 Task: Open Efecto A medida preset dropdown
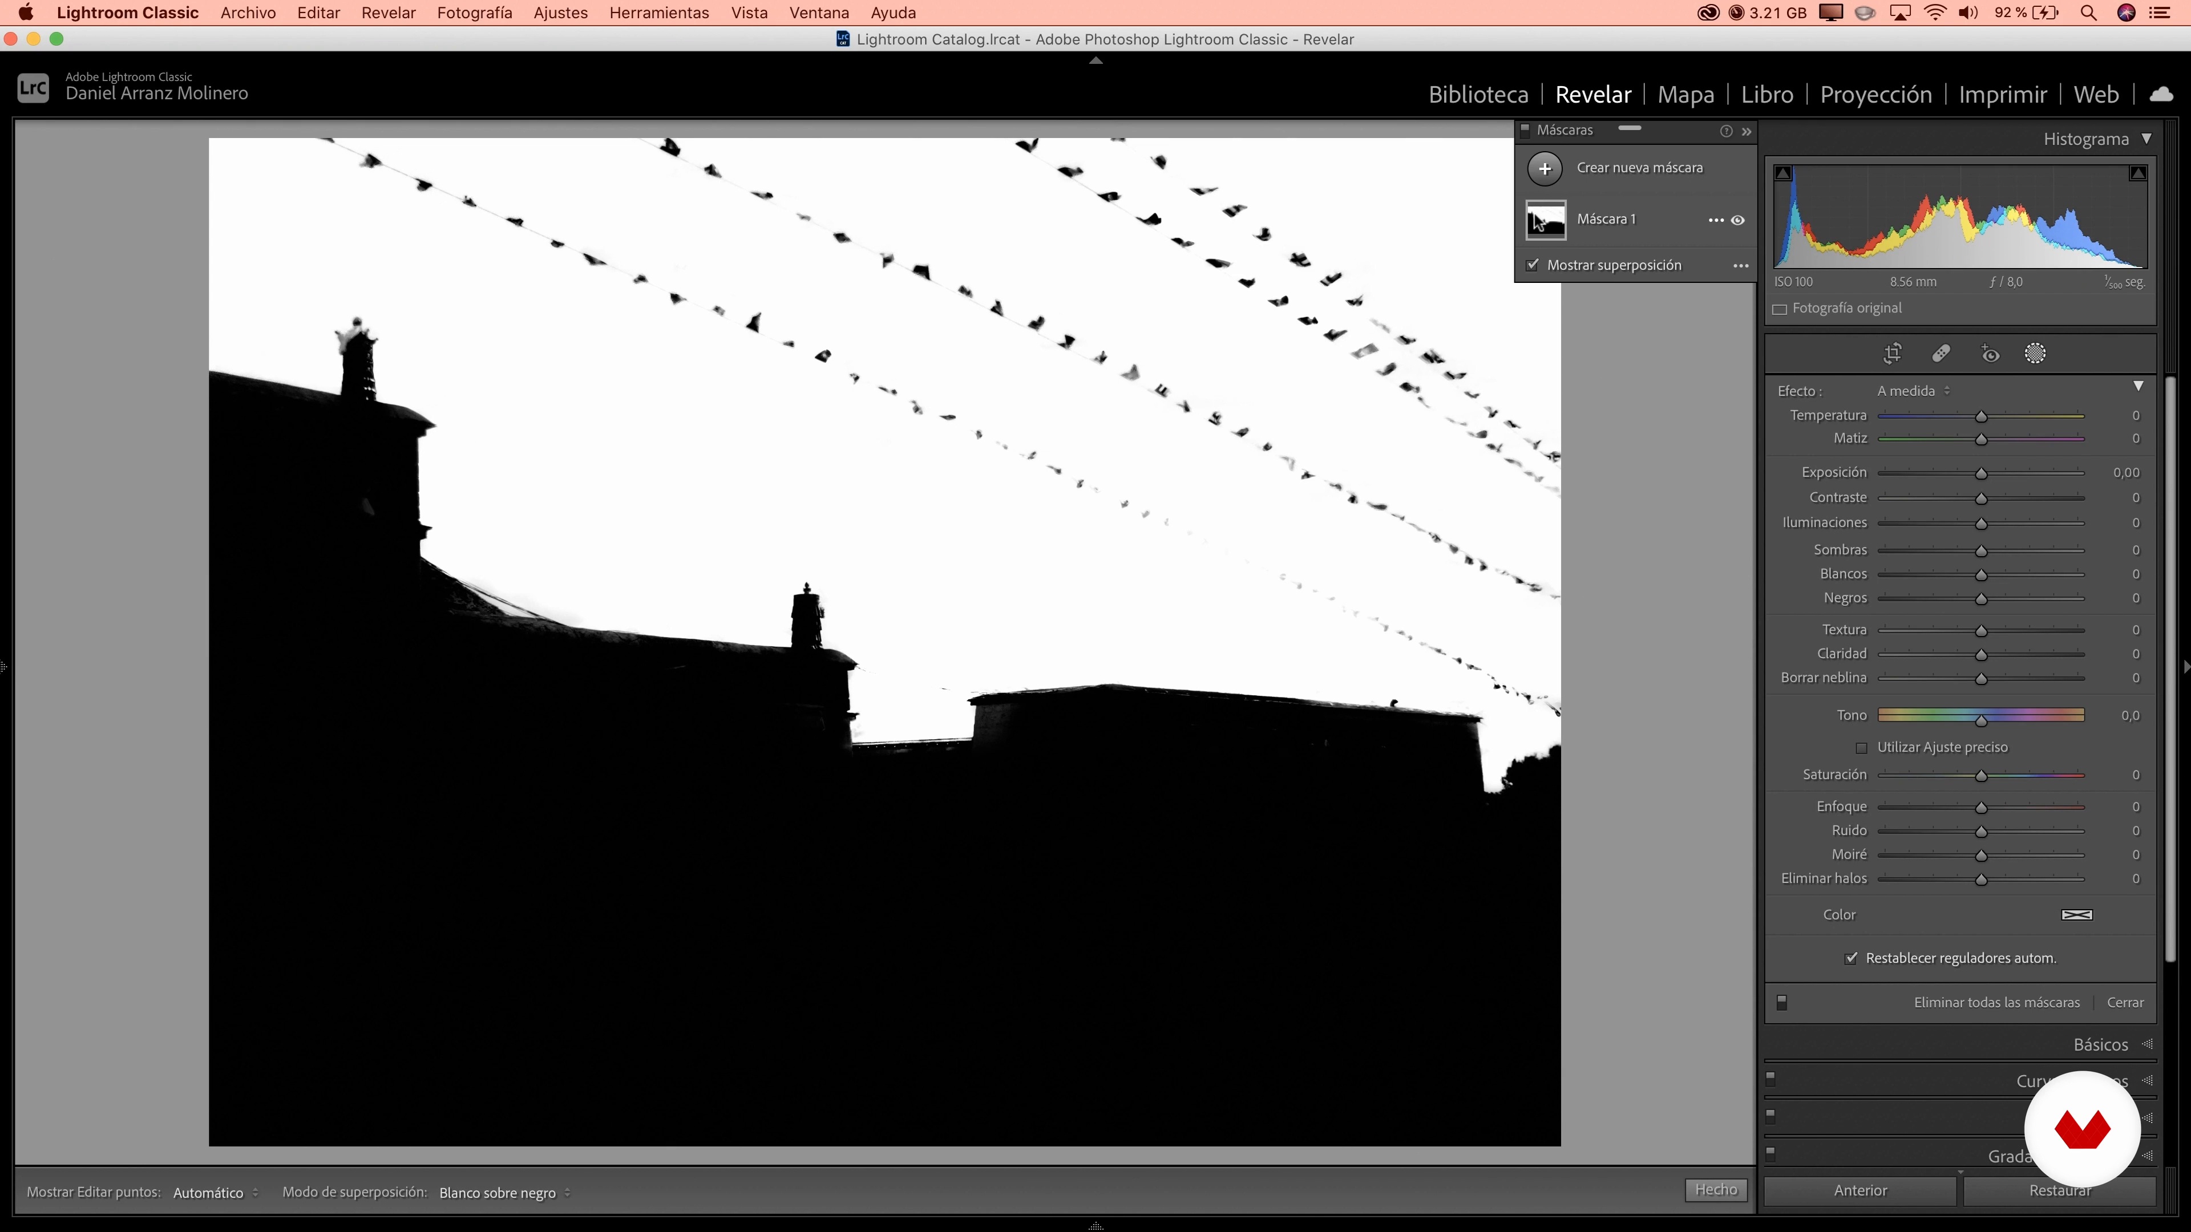pyautogui.click(x=1914, y=391)
